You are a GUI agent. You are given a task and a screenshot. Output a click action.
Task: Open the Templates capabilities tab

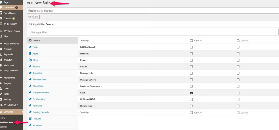click(53, 73)
